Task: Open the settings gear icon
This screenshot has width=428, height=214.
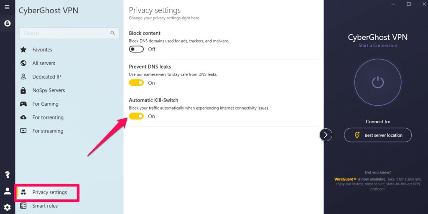Action: pos(8,207)
